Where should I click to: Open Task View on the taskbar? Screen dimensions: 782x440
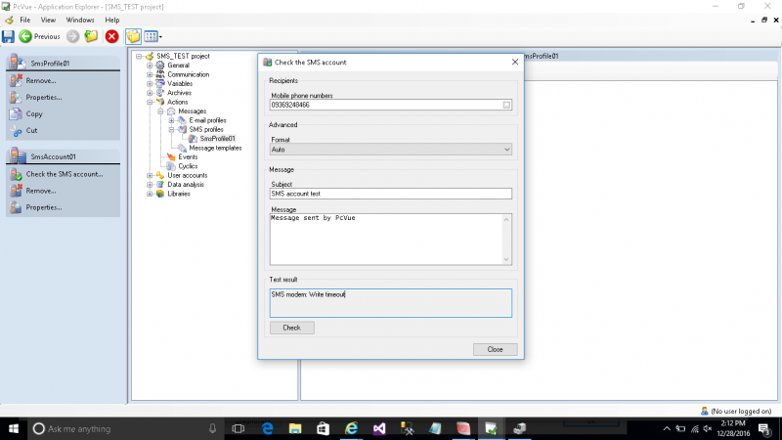pyautogui.click(x=239, y=428)
